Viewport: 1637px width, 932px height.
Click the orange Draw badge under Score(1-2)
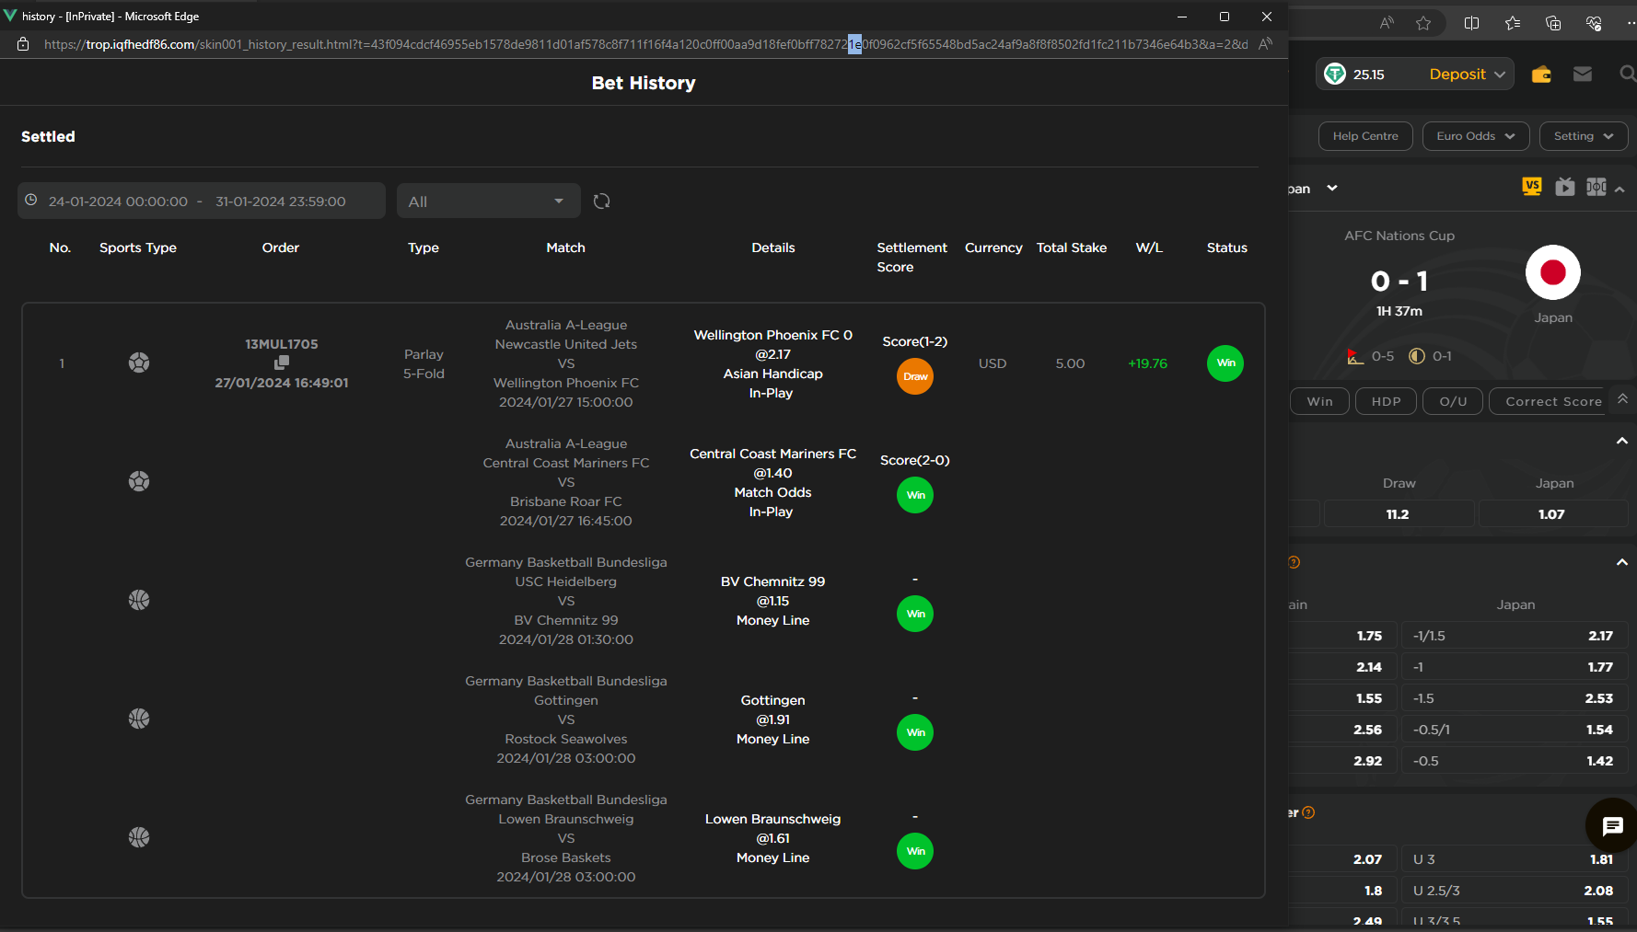[915, 376]
